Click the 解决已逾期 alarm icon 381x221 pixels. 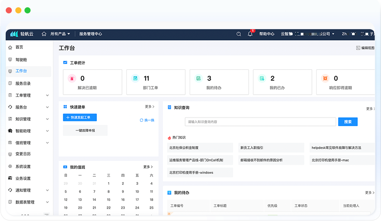pyautogui.click(x=72, y=78)
